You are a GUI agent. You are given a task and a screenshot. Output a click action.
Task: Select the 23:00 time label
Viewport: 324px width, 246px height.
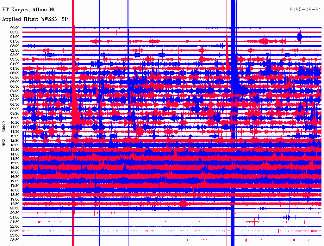click(x=15, y=236)
